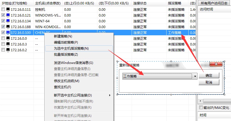Click computer icon for host 172.16.0.111
The width and height of the screenshot is (231, 121).
(8, 9)
